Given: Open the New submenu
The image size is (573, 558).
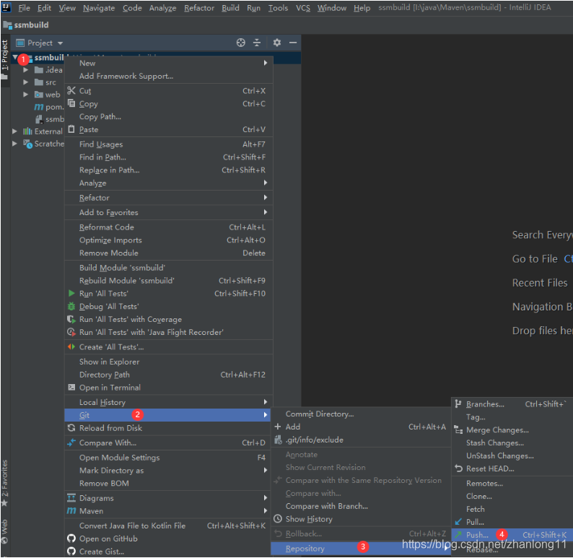Looking at the screenshot, I should (x=169, y=63).
